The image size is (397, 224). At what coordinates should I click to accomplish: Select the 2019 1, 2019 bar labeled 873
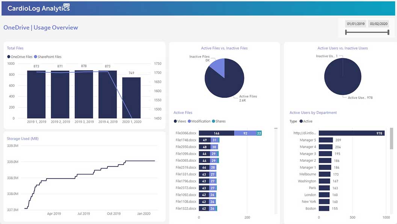point(36,94)
